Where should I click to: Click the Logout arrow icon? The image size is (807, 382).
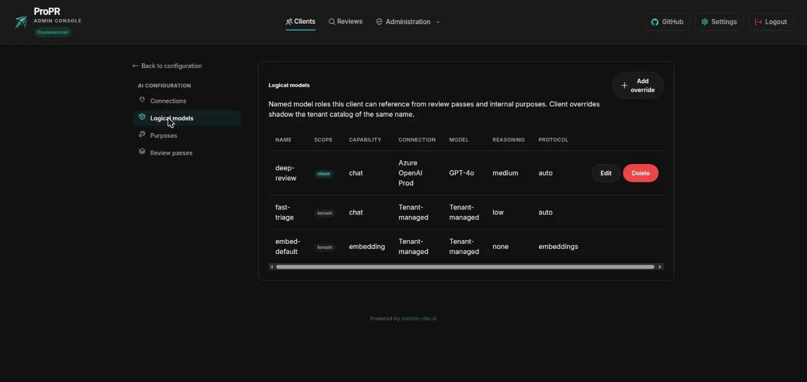point(758,22)
